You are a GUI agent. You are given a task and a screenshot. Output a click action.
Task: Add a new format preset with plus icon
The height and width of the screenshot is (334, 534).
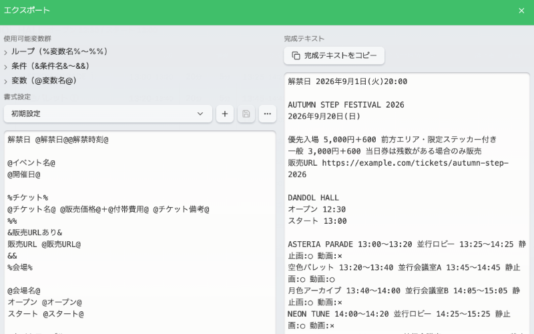[x=225, y=114]
